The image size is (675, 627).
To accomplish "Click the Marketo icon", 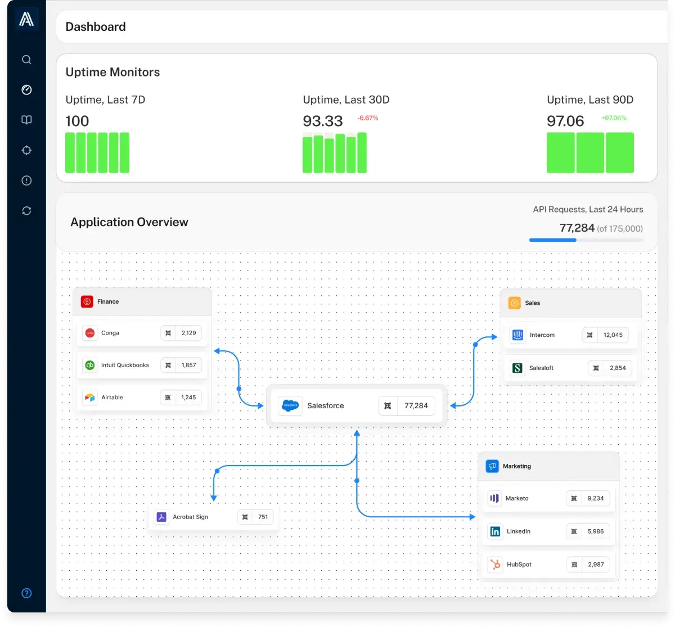I will [494, 498].
